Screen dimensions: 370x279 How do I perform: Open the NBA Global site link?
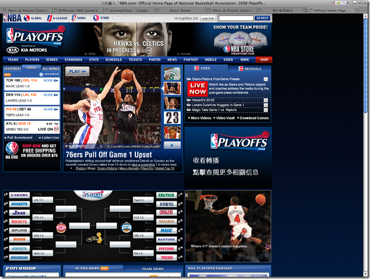click(33, 18)
